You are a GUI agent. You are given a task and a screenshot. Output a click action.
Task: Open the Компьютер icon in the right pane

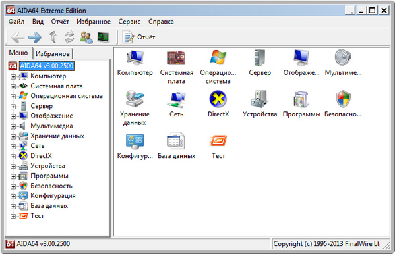135,58
